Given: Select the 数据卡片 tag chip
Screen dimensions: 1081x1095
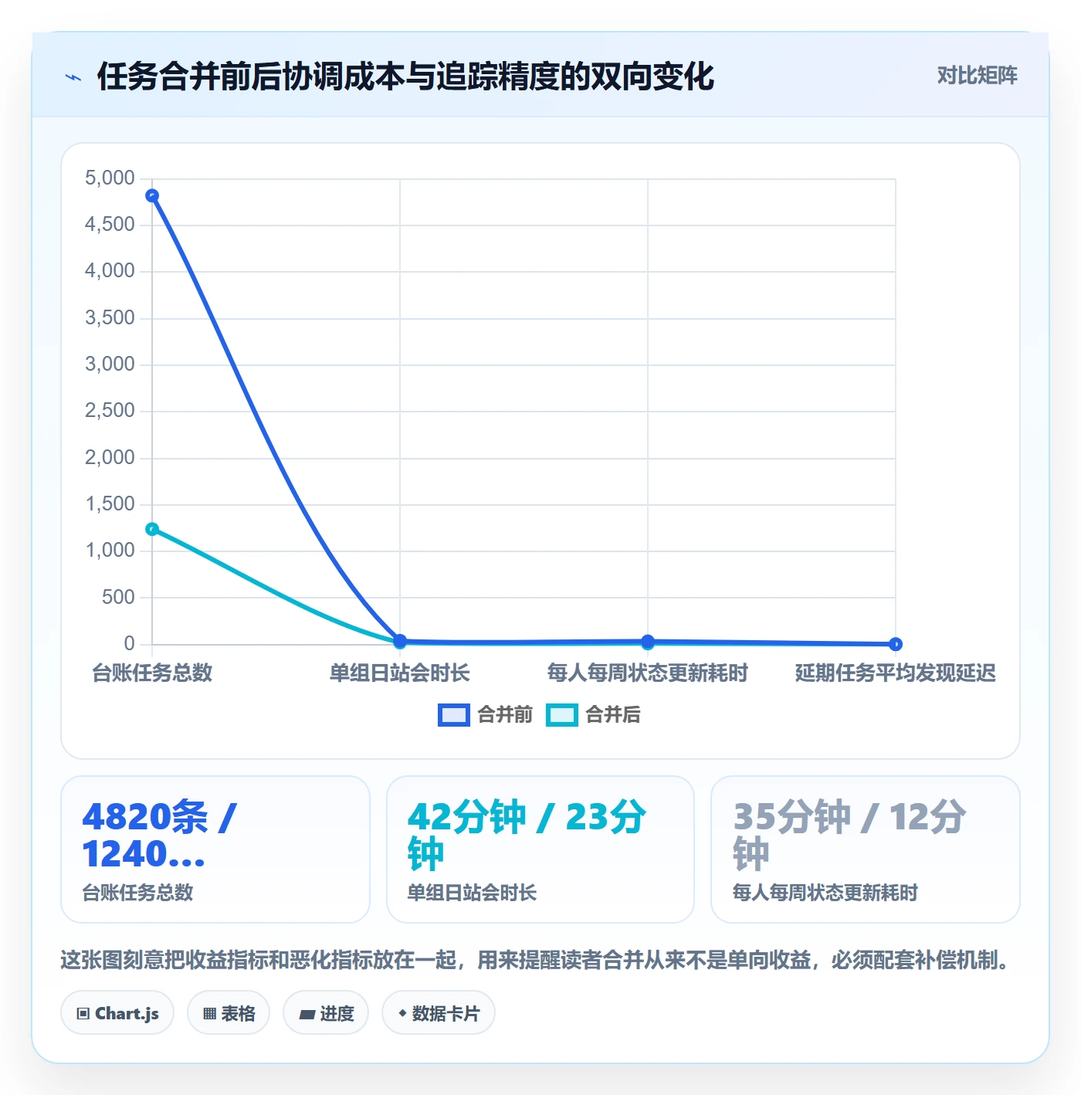Looking at the screenshot, I should pyautogui.click(x=439, y=1013).
